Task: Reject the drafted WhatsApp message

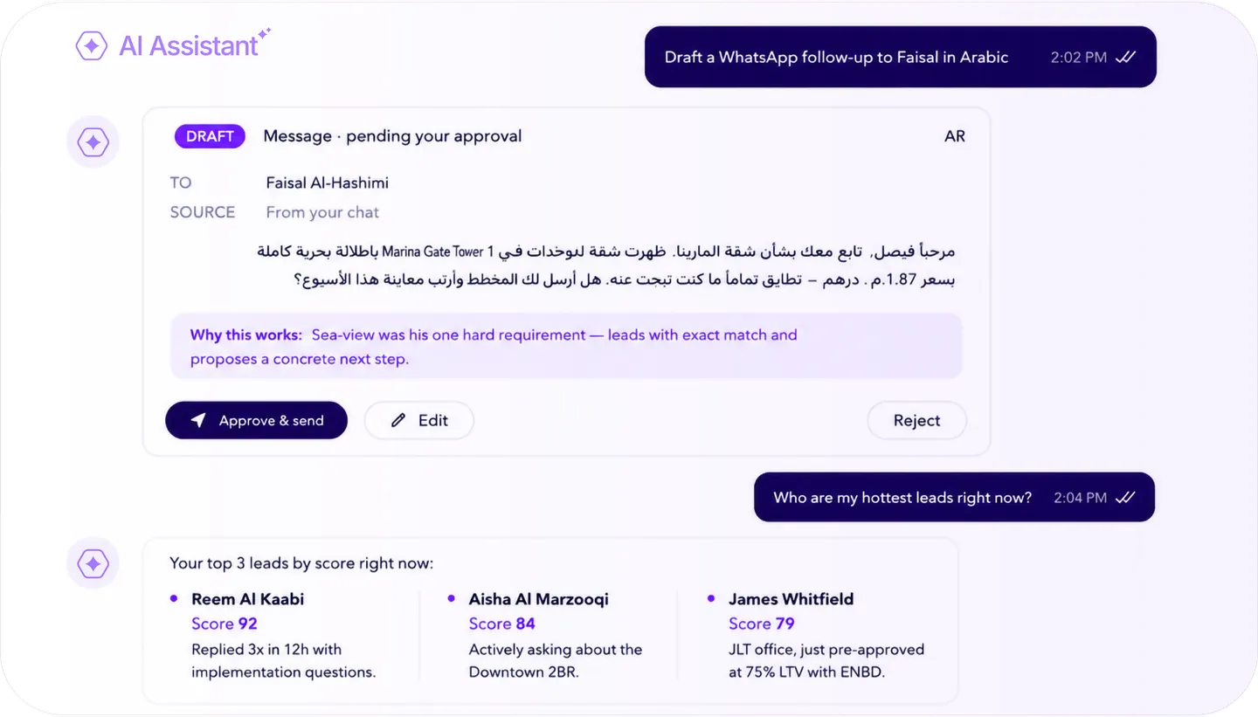Action: (x=916, y=420)
